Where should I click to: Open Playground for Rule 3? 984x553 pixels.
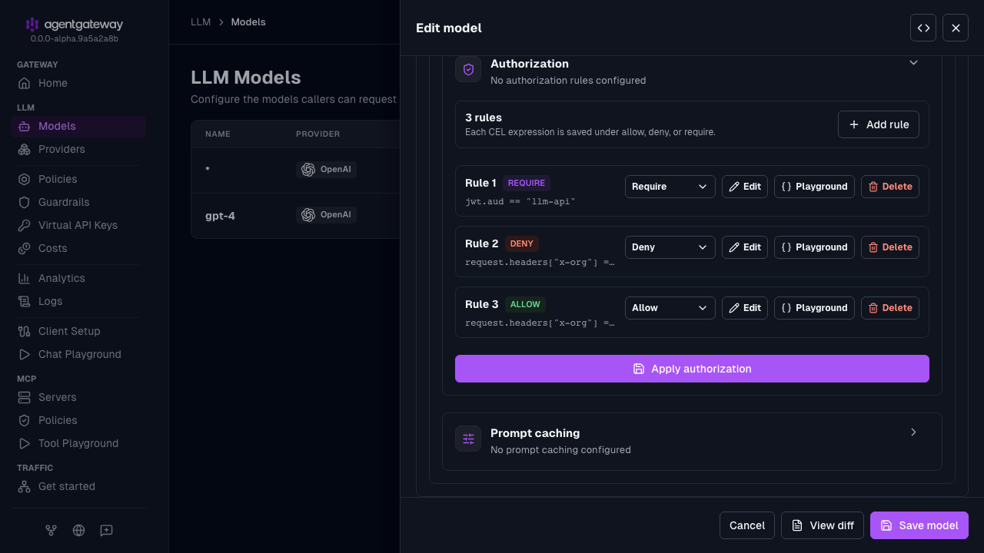814,308
